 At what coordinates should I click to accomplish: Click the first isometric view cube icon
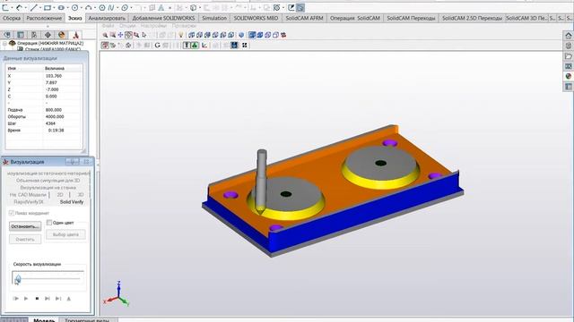(x=191, y=35)
